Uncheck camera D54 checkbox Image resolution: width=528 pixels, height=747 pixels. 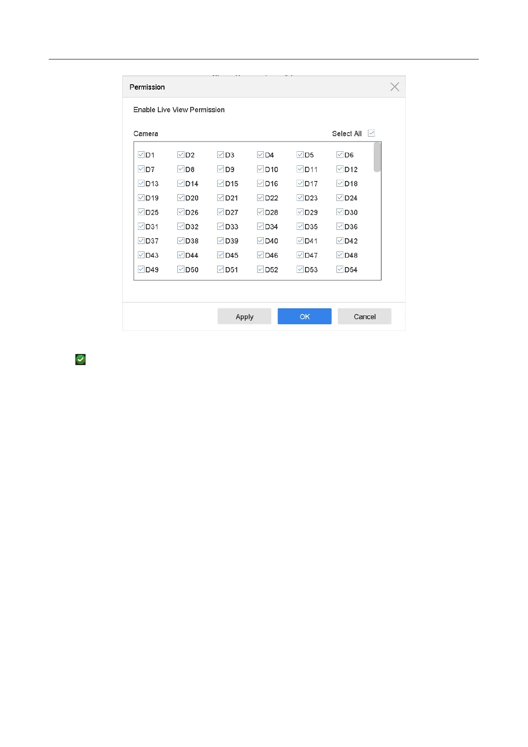coord(340,269)
